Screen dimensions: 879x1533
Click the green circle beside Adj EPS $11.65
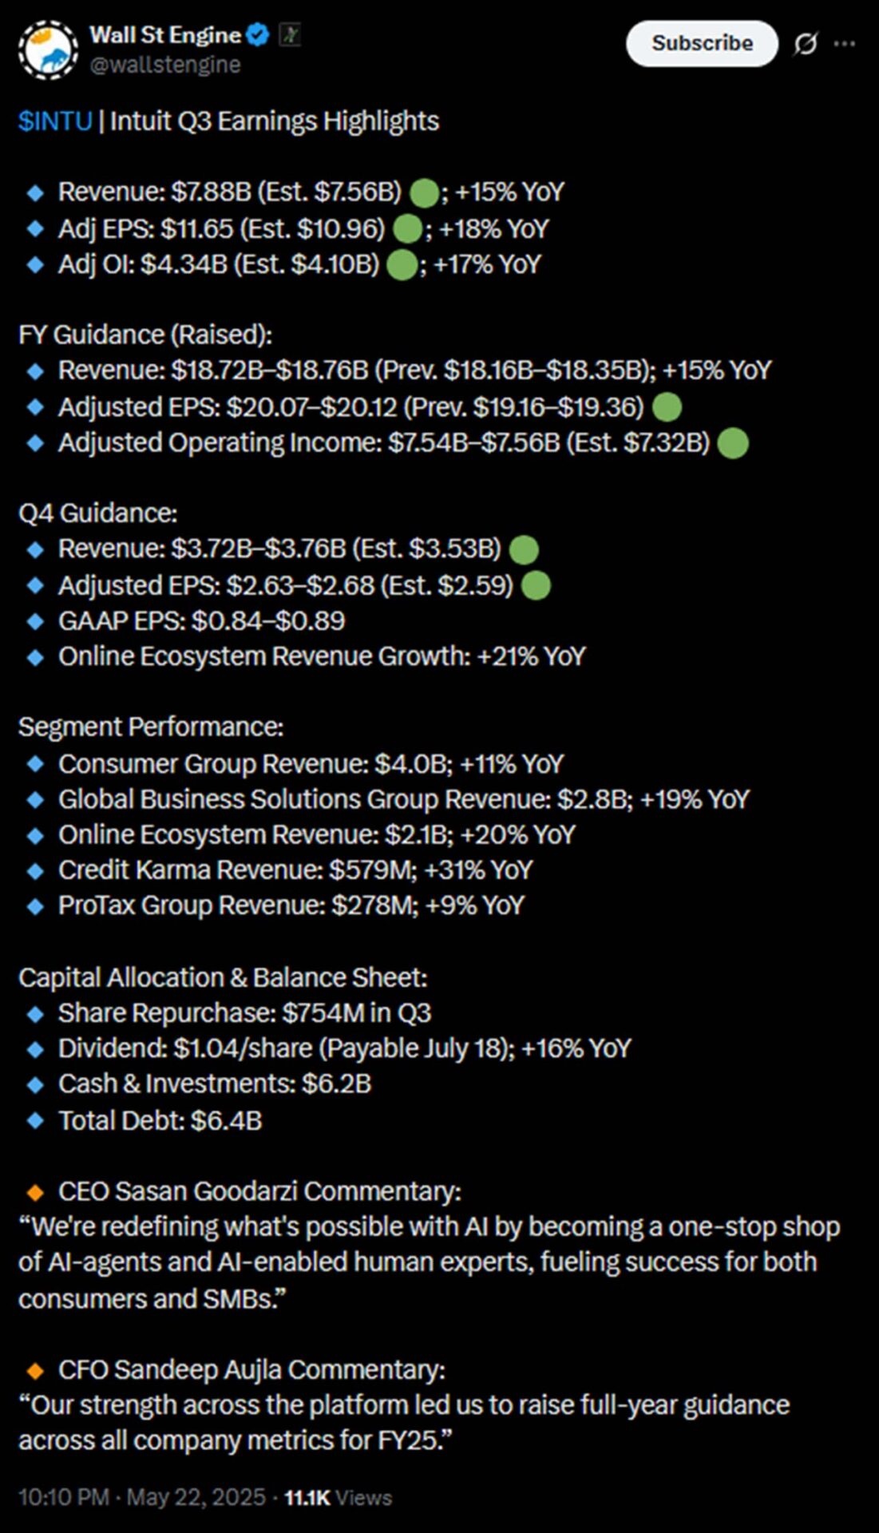(x=408, y=230)
